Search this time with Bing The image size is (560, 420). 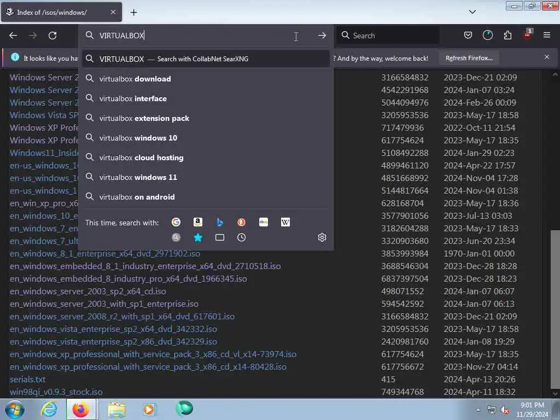pos(220,222)
